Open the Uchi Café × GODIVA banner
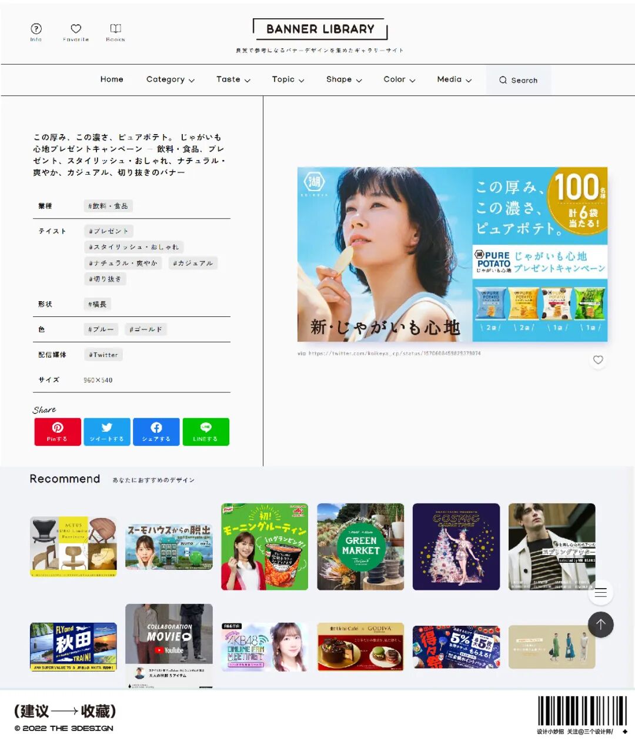 coord(360,647)
